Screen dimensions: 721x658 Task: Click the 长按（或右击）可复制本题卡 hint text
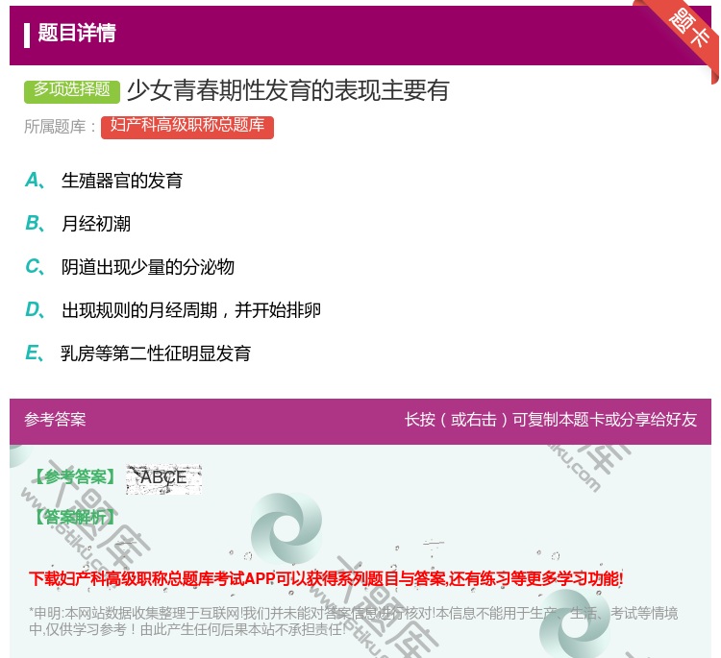coord(551,420)
